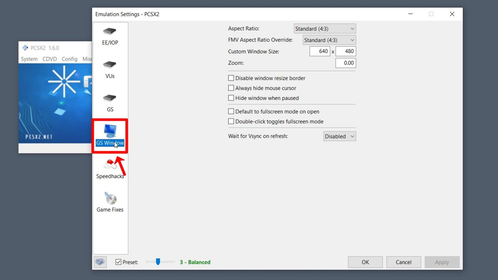Image resolution: width=498 pixels, height=280 pixels.
Task: Click the '3 - Balanced' preset label
Action: [x=195, y=262]
